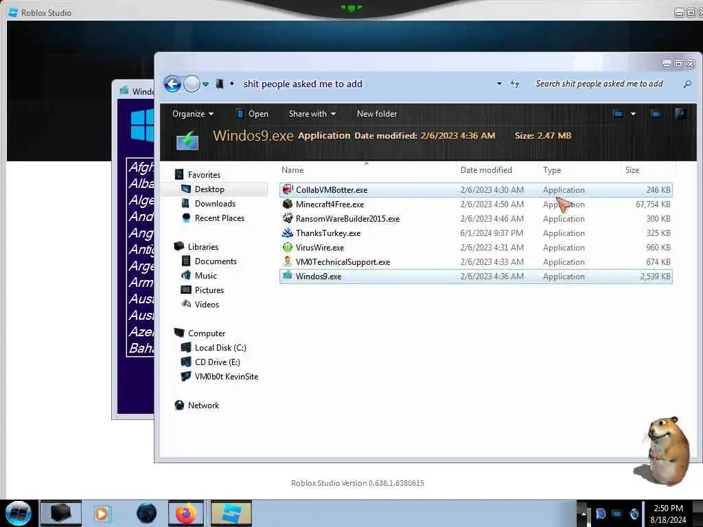Open the media player taskbar icon
This screenshot has width=703, height=527.
[102, 513]
